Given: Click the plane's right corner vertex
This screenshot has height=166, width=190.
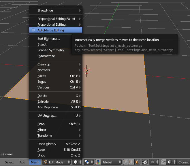Looking at the screenshot, I should [149, 114].
